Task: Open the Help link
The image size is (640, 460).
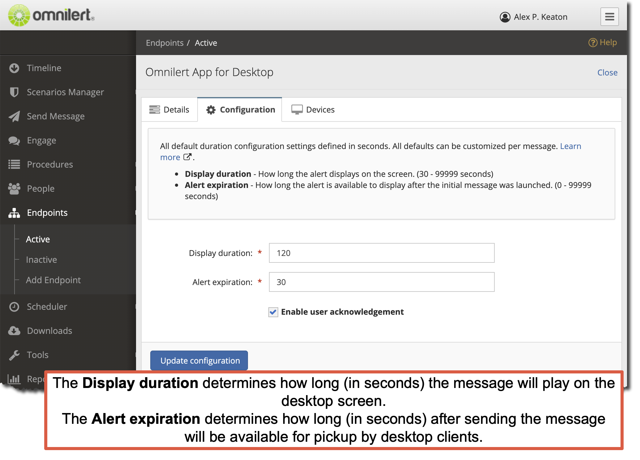Action: [603, 42]
